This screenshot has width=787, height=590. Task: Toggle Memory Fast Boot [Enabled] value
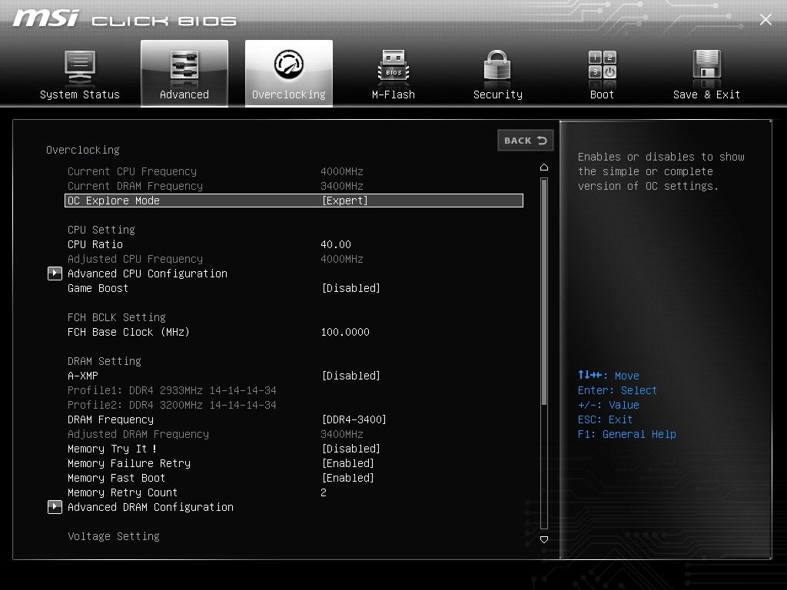(x=348, y=478)
